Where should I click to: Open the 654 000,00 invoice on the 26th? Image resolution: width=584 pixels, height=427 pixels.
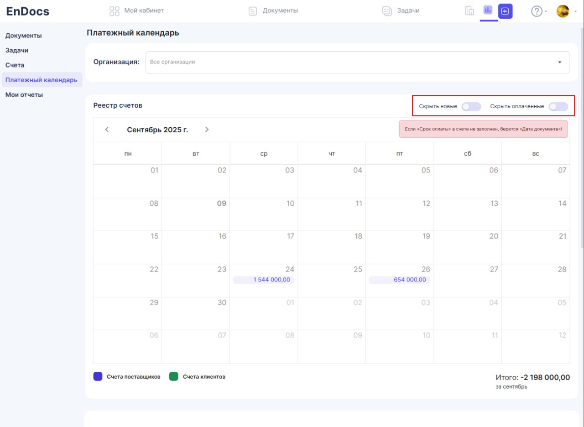pos(400,280)
